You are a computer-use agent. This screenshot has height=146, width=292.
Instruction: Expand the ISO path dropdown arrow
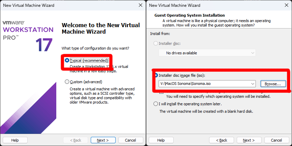[x=253, y=84]
